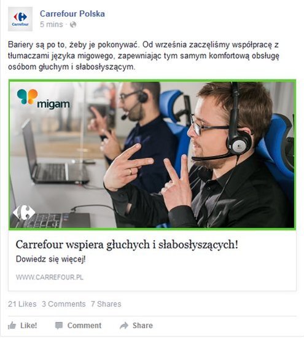Click the Comment button label
304x338 pixels.
(x=84, y=326)
